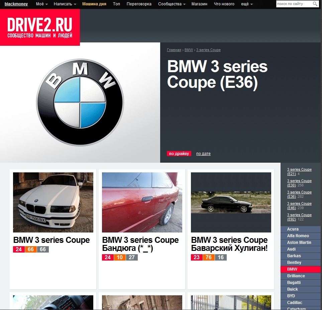The image size is (322, 310).
Task: Select highlighted BMW brand item
Action: 301,269
